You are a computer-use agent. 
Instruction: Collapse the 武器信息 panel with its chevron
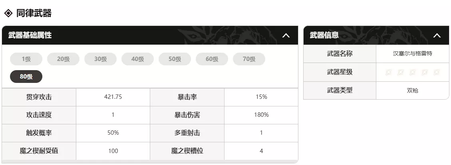(437, 35)
